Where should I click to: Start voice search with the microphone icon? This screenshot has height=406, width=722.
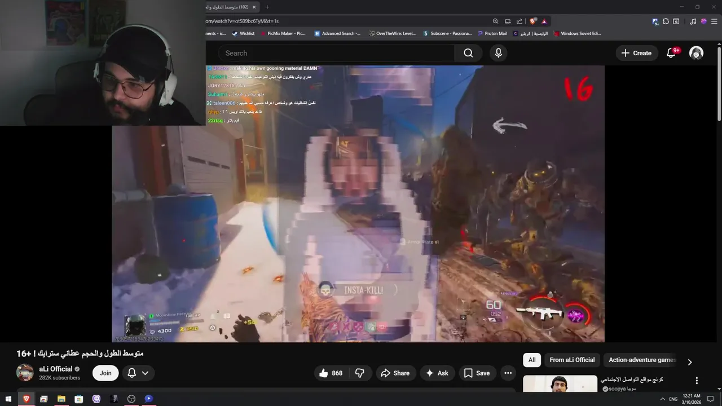[498, 53]
